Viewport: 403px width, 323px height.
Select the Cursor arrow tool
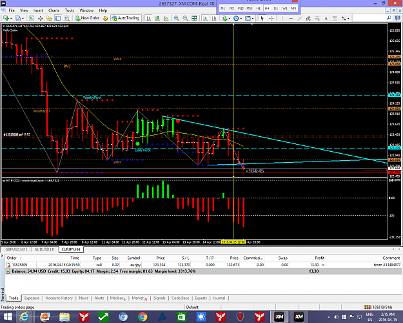[262, 18]
